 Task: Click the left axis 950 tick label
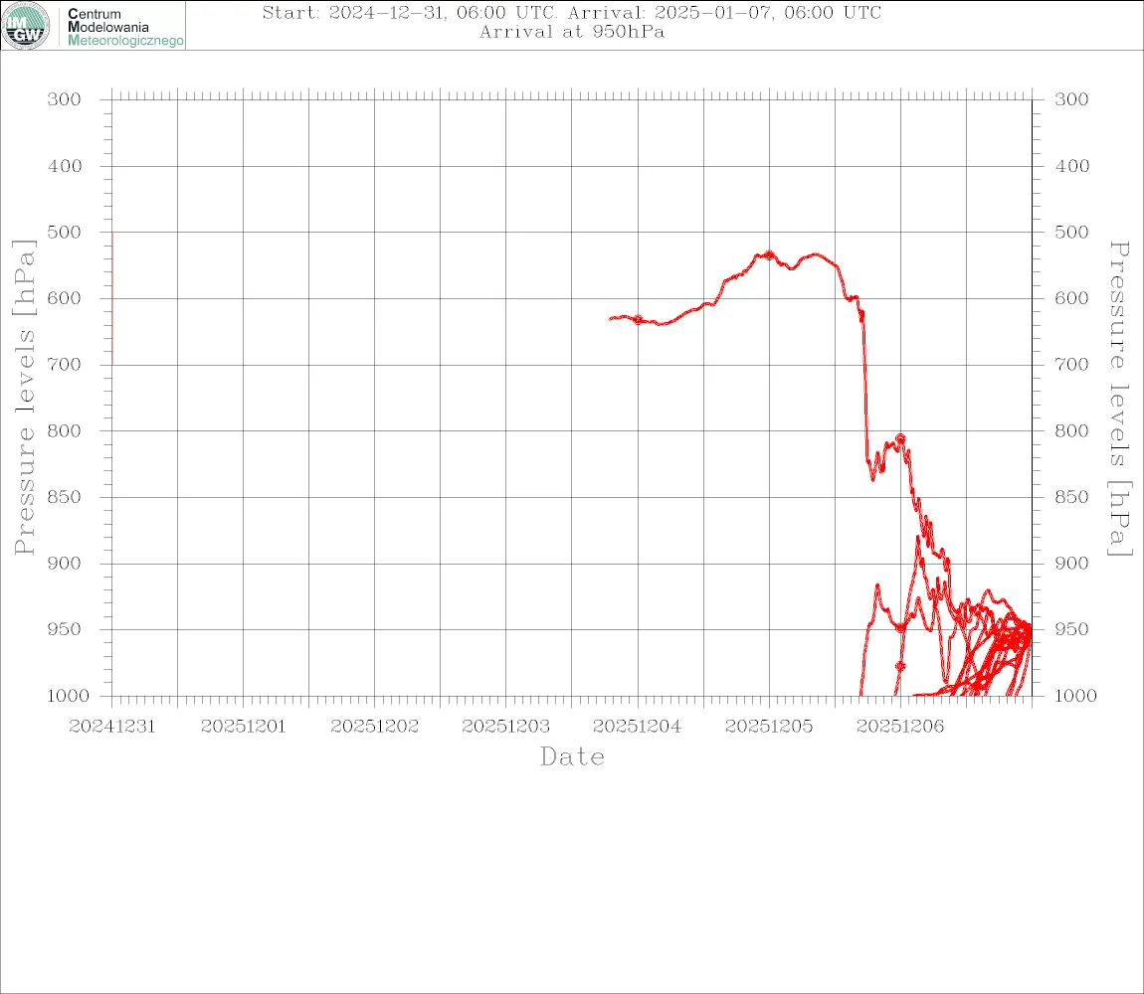[65, 628]
